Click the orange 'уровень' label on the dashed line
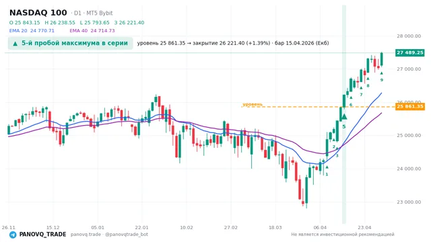This screenshot has height=242, width=431. pos(253,104)
